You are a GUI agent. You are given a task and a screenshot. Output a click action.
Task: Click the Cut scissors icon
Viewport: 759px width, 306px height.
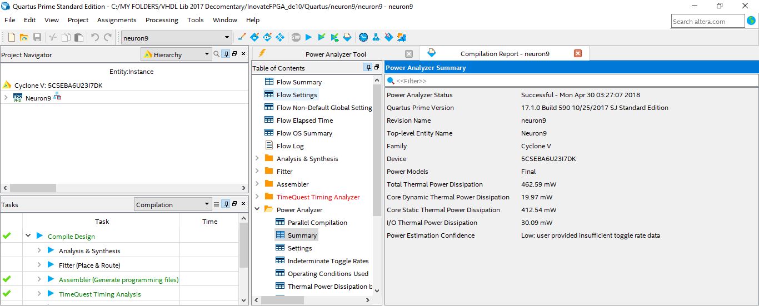pyautogui.click(x=53, y=37)
